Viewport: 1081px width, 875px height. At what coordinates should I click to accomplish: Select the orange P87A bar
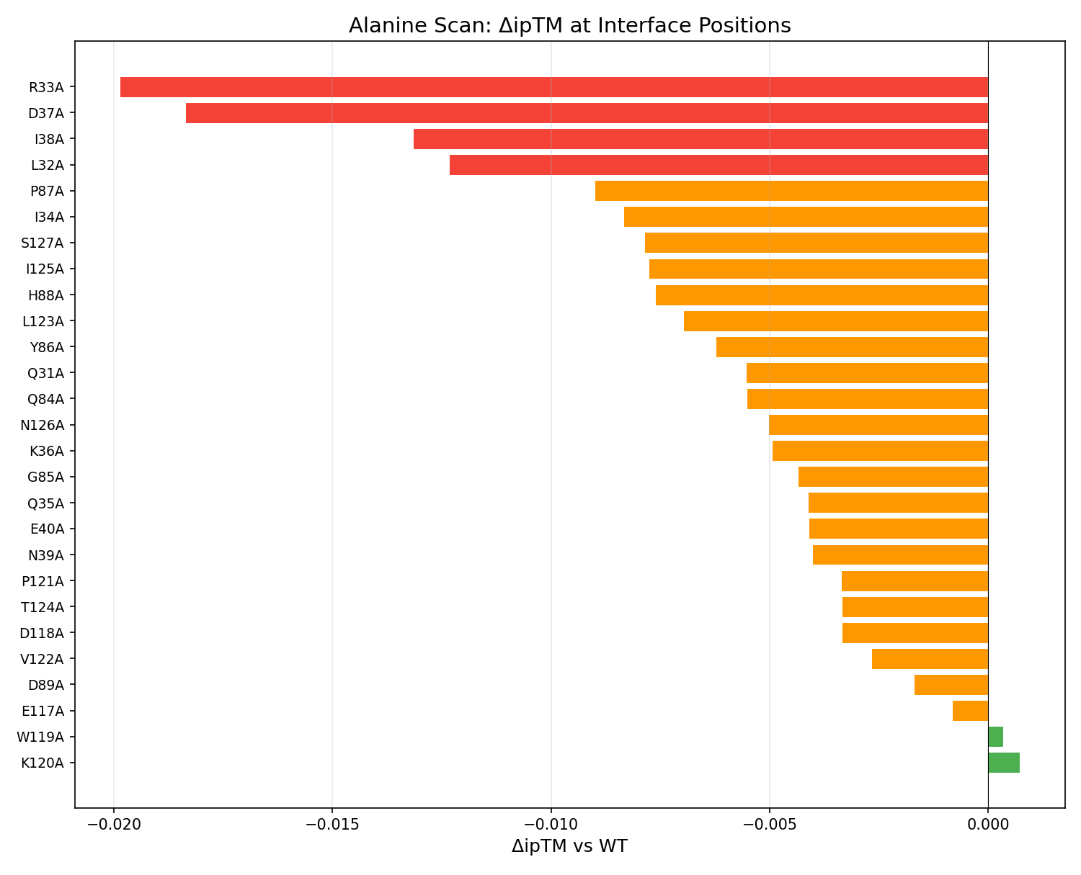point(791,191)
